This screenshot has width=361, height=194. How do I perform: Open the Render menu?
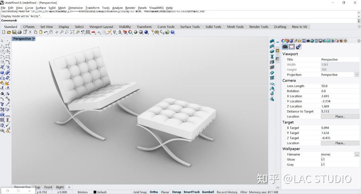(130, 8)
